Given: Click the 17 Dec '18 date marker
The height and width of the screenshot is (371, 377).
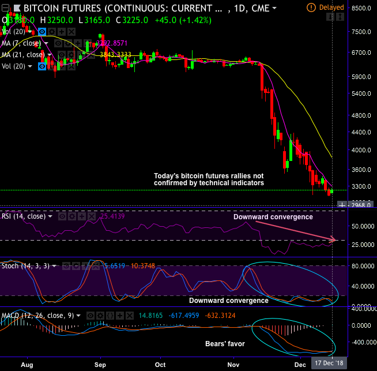Looking at the screenshot, I should coord(329,363).
